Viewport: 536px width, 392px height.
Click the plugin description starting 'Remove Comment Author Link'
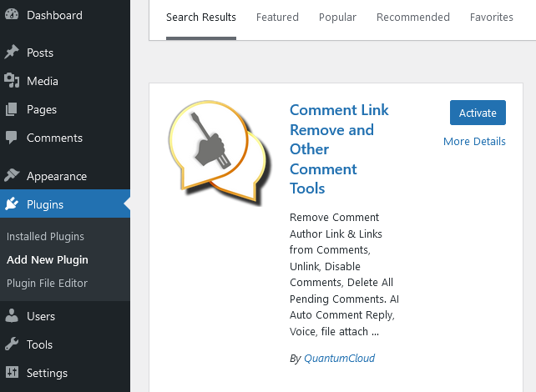344,274
